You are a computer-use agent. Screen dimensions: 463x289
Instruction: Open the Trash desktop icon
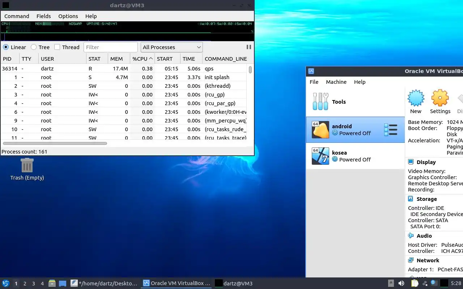tap(27, 165)
